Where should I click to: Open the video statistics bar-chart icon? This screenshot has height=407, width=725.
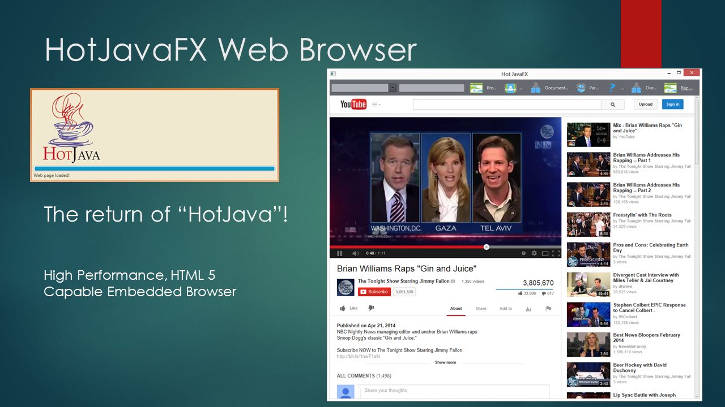pyautogui.click(x=528, y=309)
